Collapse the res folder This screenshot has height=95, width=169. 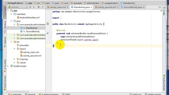tap(11, 42)
